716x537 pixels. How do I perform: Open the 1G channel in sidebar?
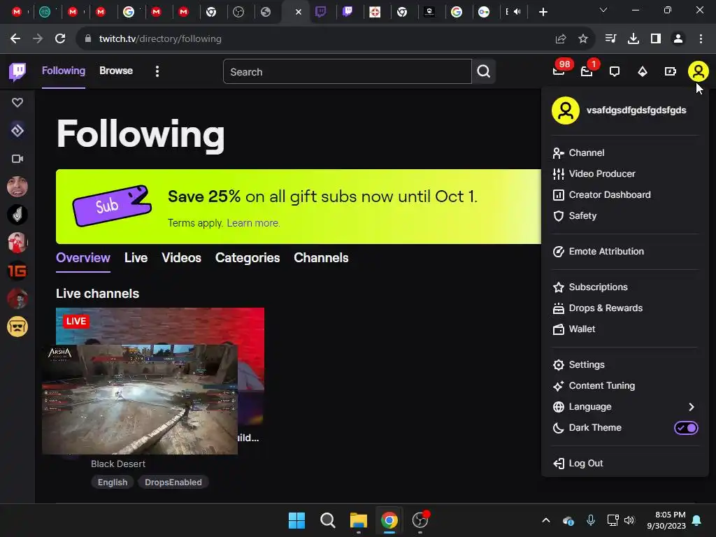click(x=17, y=271)
